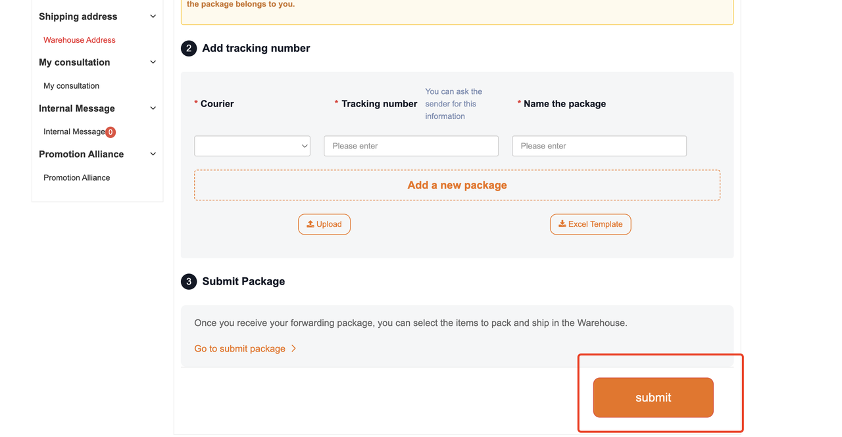Click the arrow beside Go to submit package
842x437 pixels.
(x=294, y=349)
